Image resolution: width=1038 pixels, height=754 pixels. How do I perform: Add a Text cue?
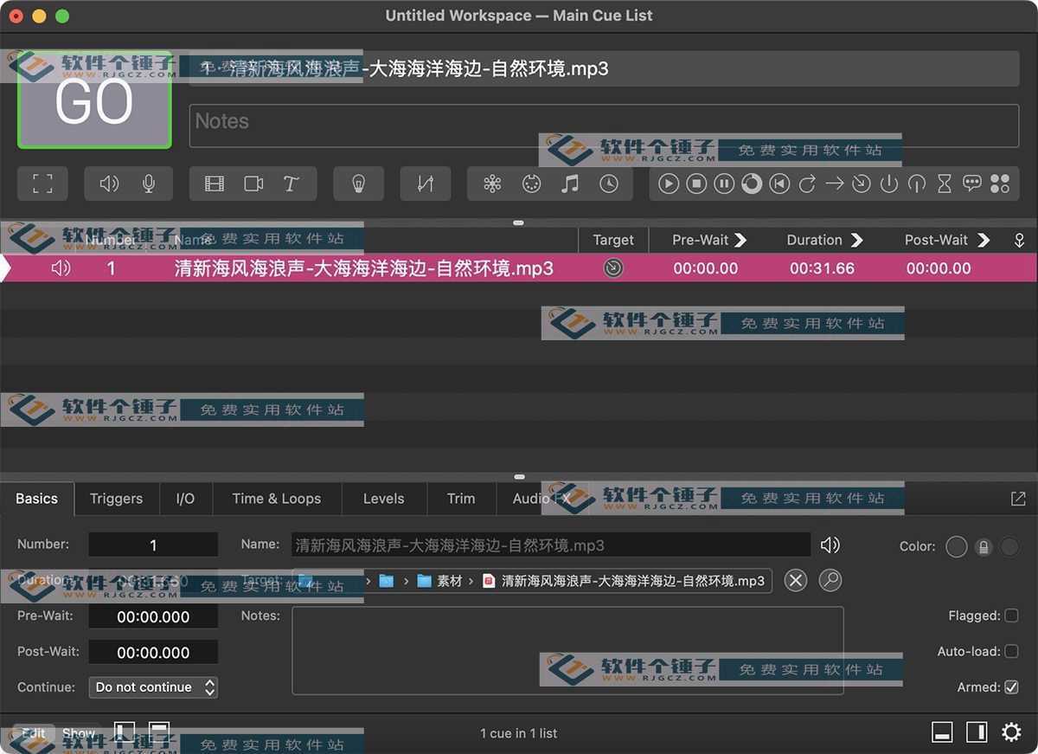[292, 184]
